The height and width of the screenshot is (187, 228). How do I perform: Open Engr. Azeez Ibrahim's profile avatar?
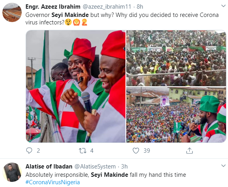pyautogui.click(x=12, y=12)
